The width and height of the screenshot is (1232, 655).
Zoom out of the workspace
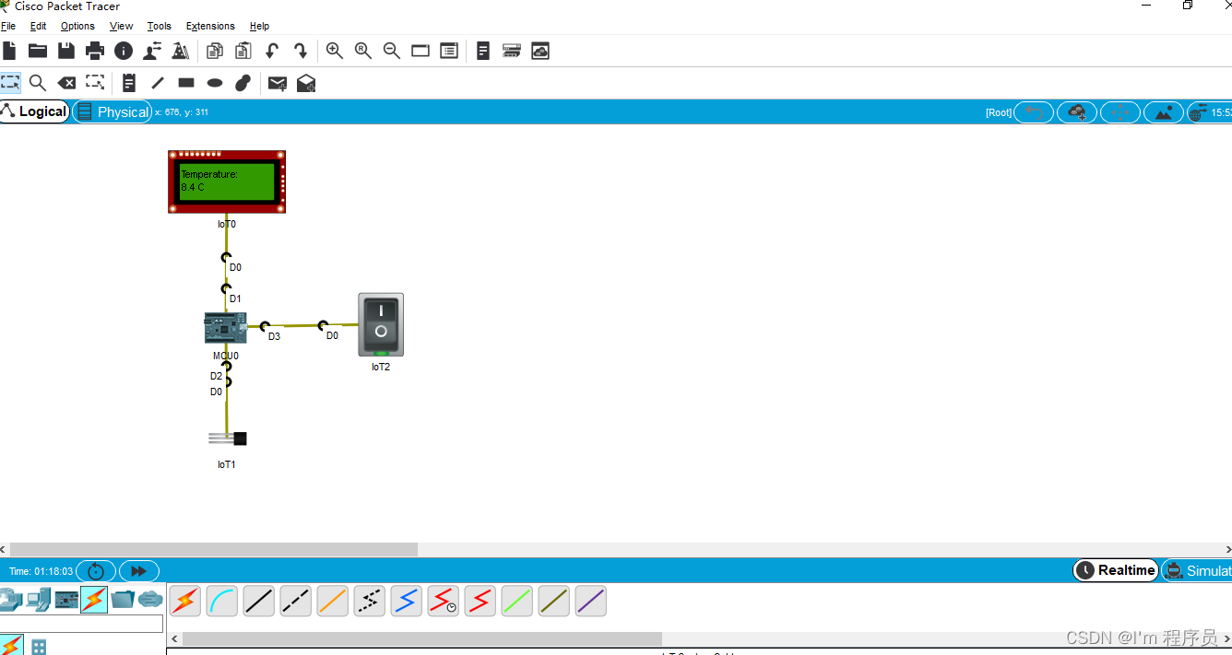click(x=392, y=51)
